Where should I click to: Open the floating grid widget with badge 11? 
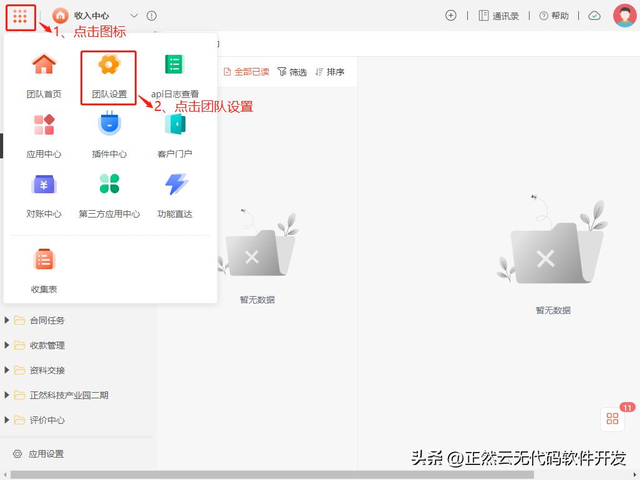[x=612, y=419]
